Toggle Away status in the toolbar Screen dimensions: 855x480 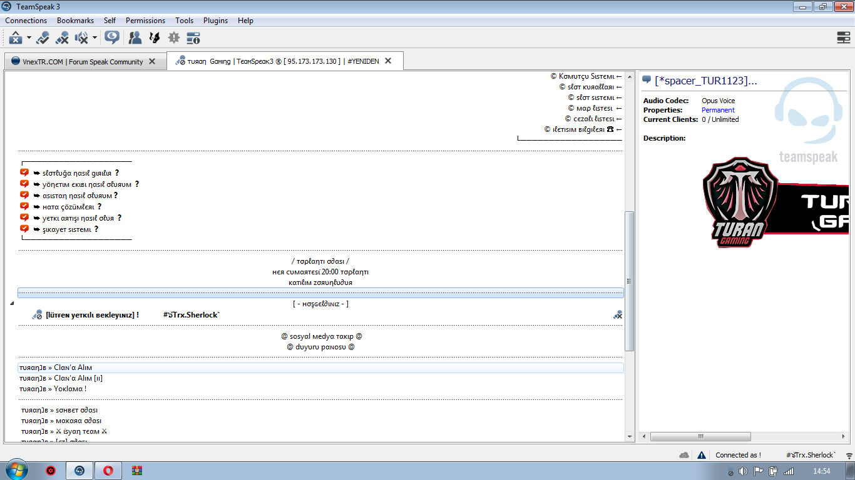tap(43, 38)
